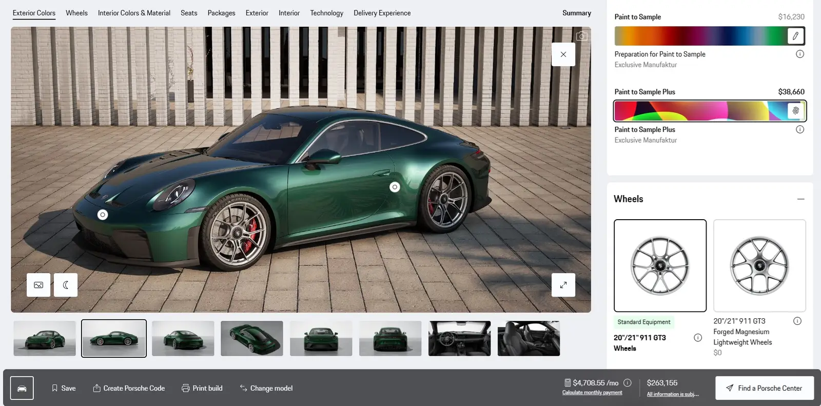Show info for Paint to Sample Plus
The image size is (821, 406).
[799, 129]
